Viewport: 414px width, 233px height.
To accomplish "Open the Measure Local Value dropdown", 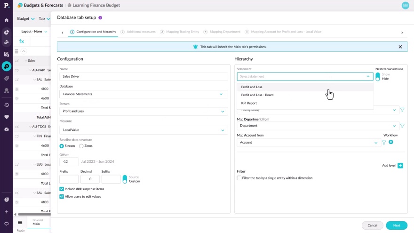I will (x=143, y=130).
